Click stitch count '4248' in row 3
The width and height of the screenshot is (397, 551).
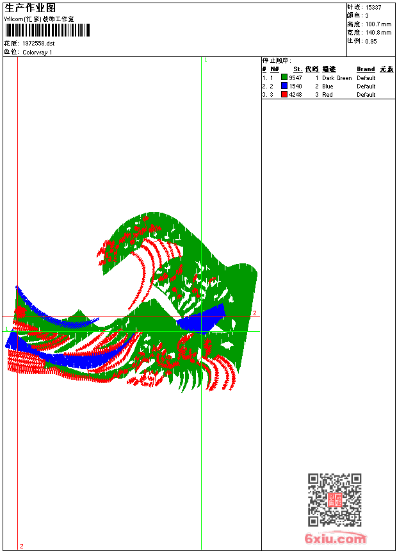coord(295,95)
